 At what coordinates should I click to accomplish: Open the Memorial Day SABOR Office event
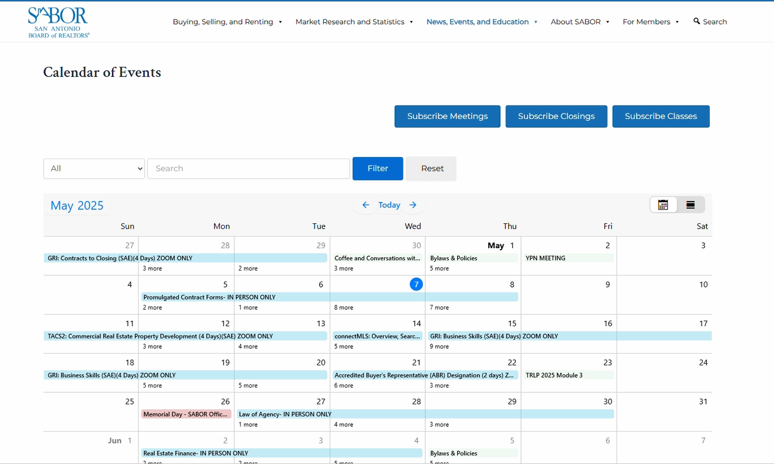click(186, 414)
